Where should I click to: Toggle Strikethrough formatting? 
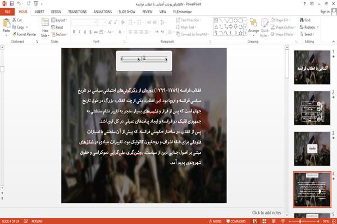[96, 32]
